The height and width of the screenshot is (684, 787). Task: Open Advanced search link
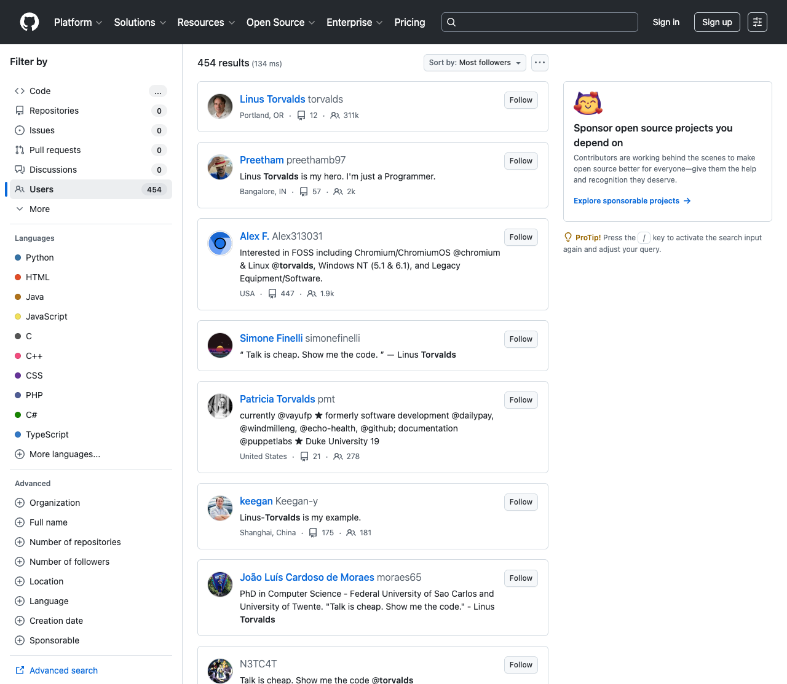coord(63,670)
